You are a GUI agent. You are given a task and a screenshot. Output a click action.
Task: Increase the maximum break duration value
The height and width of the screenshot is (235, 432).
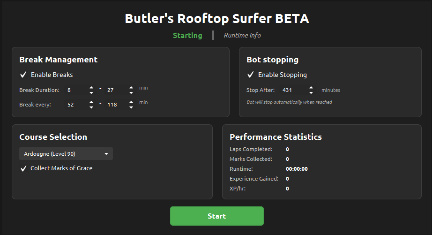click(131, 87)
